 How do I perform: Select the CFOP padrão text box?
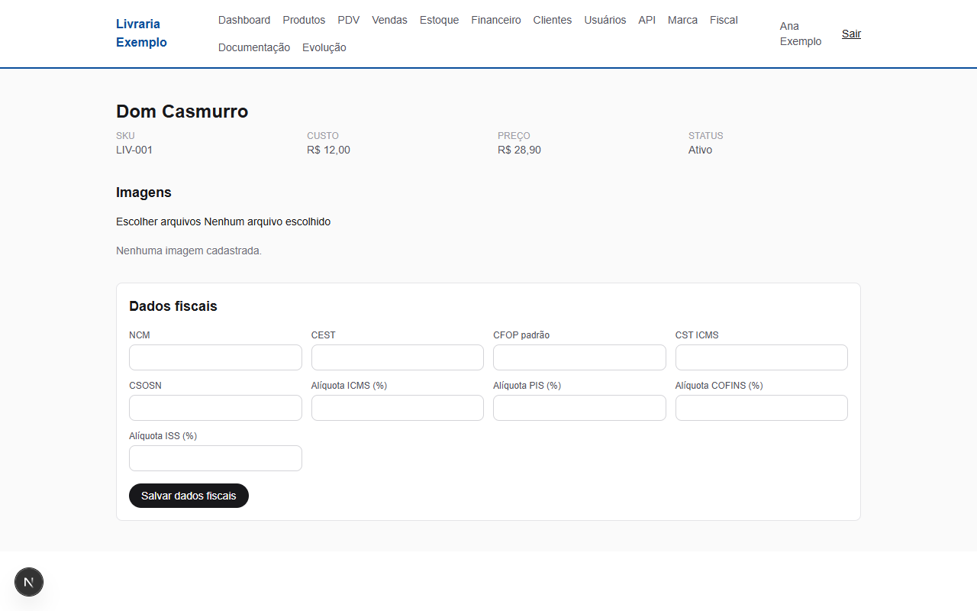click(579, 357)
